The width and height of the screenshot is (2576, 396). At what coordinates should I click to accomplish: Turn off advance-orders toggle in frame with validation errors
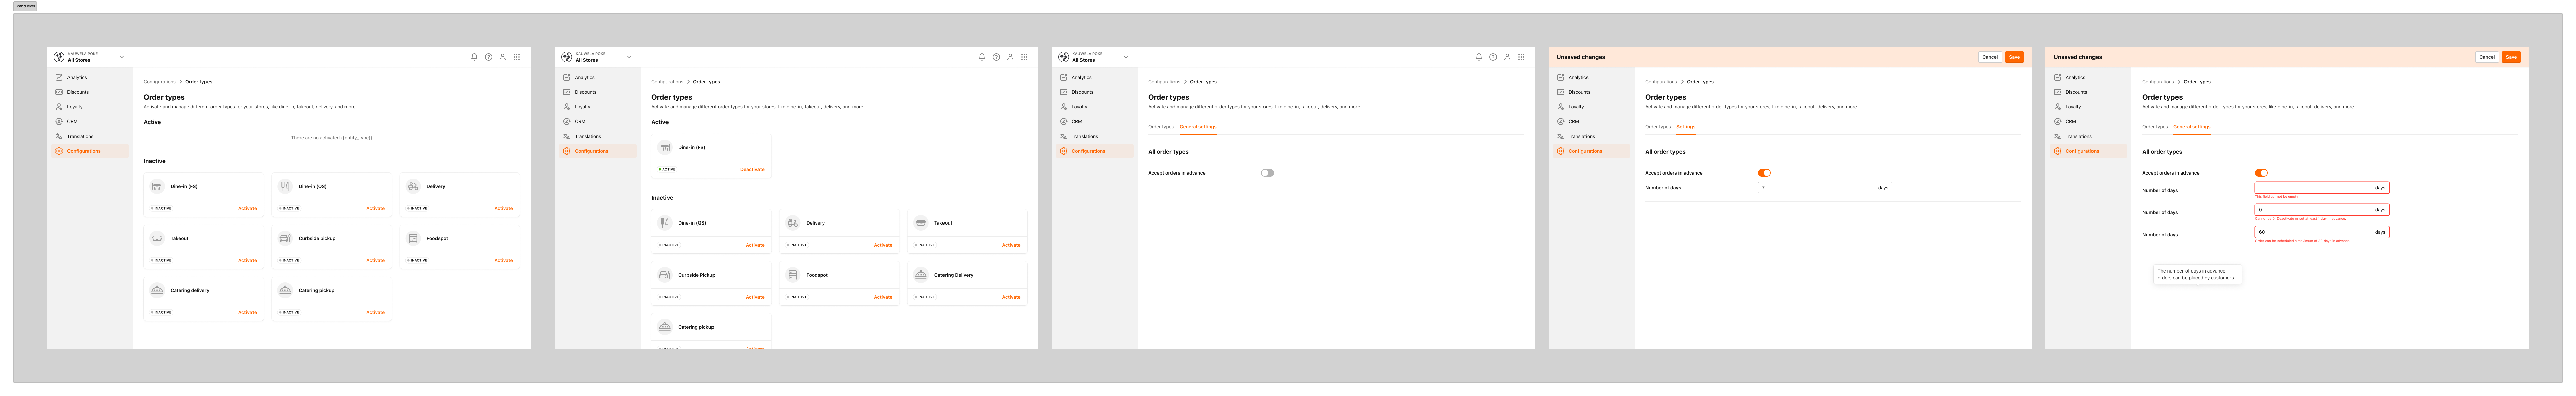pos(2261,173)
